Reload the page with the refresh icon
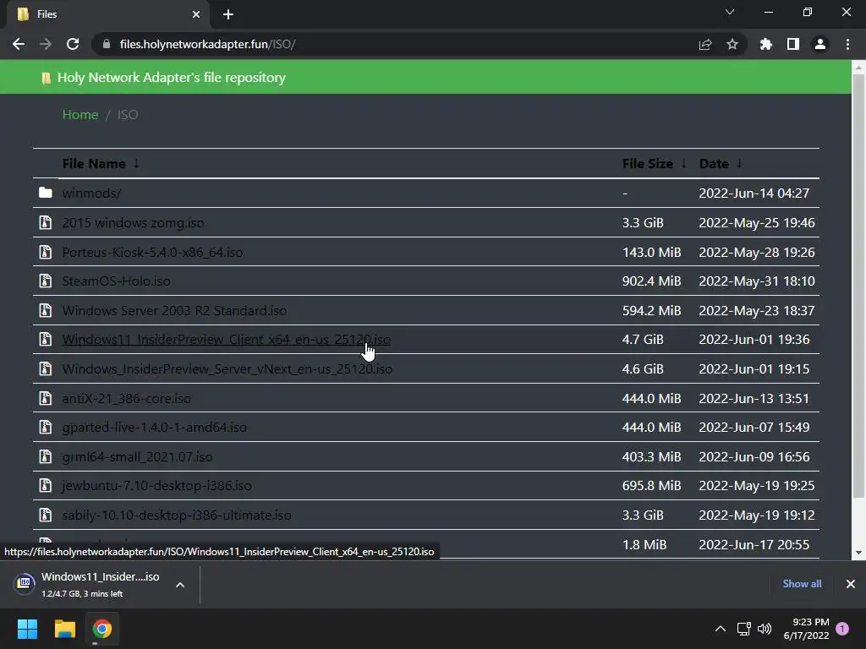Image resolution: width=866 pixels, height=649 pixels. coord(73,44)
